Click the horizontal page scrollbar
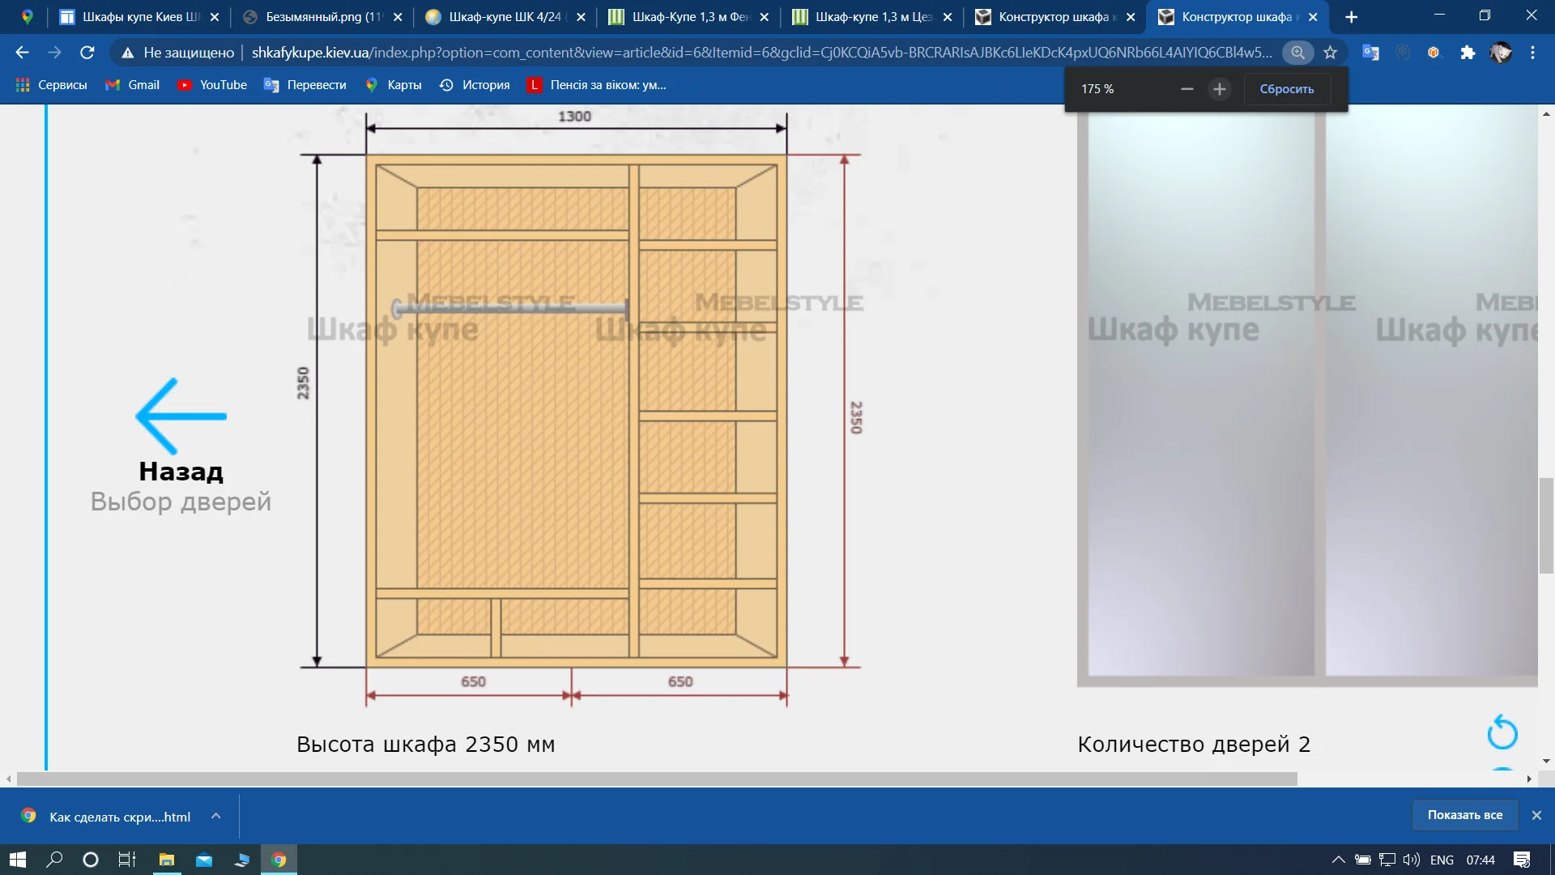Screen dimensions: 1555x875 click(656, 779)
